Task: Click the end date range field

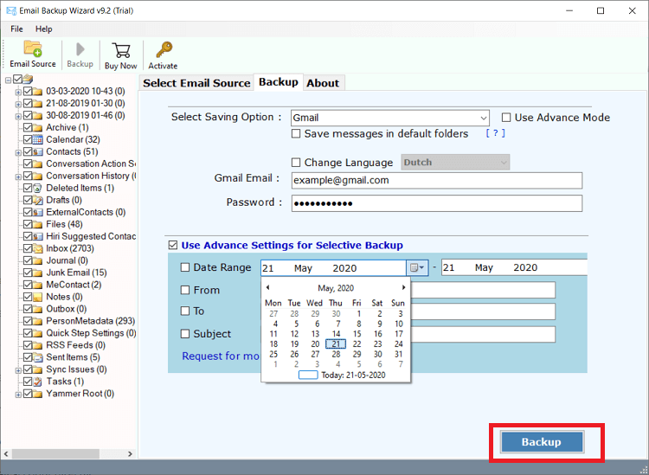Action: pos(514,267)
